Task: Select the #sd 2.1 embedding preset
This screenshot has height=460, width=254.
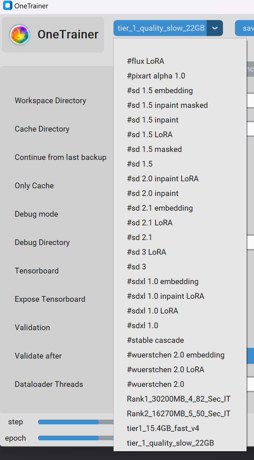Action: point(160,208)
